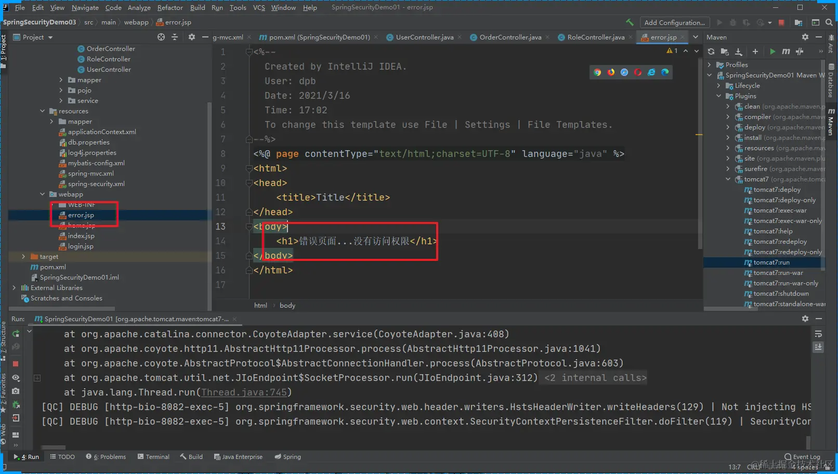Open in Firefox browser icon in editor

[x=611, y=72]
